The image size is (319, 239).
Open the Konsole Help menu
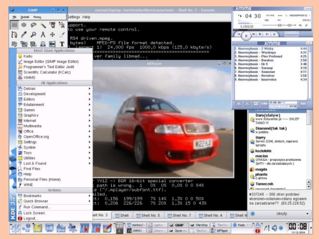pos(86,17)
